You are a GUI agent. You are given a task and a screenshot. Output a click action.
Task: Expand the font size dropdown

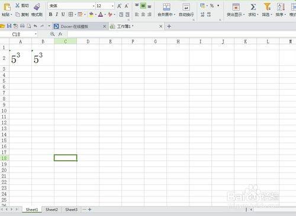112,6
